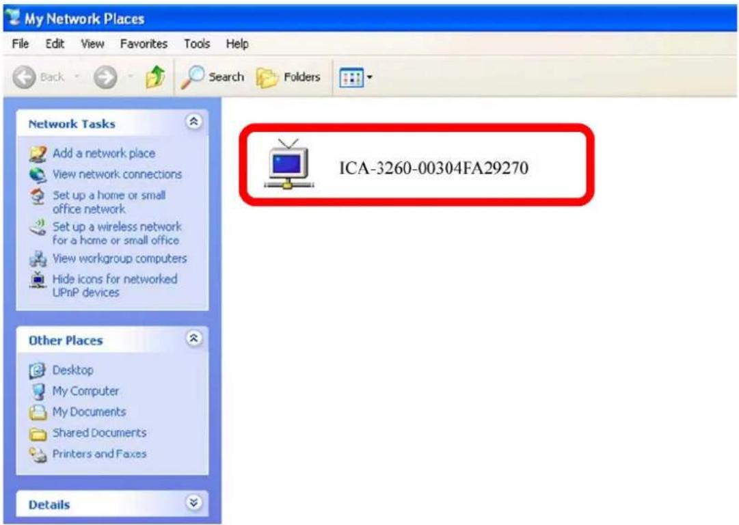Click the Other Places panel header text
739x525 pixels.
pos(66,340)
